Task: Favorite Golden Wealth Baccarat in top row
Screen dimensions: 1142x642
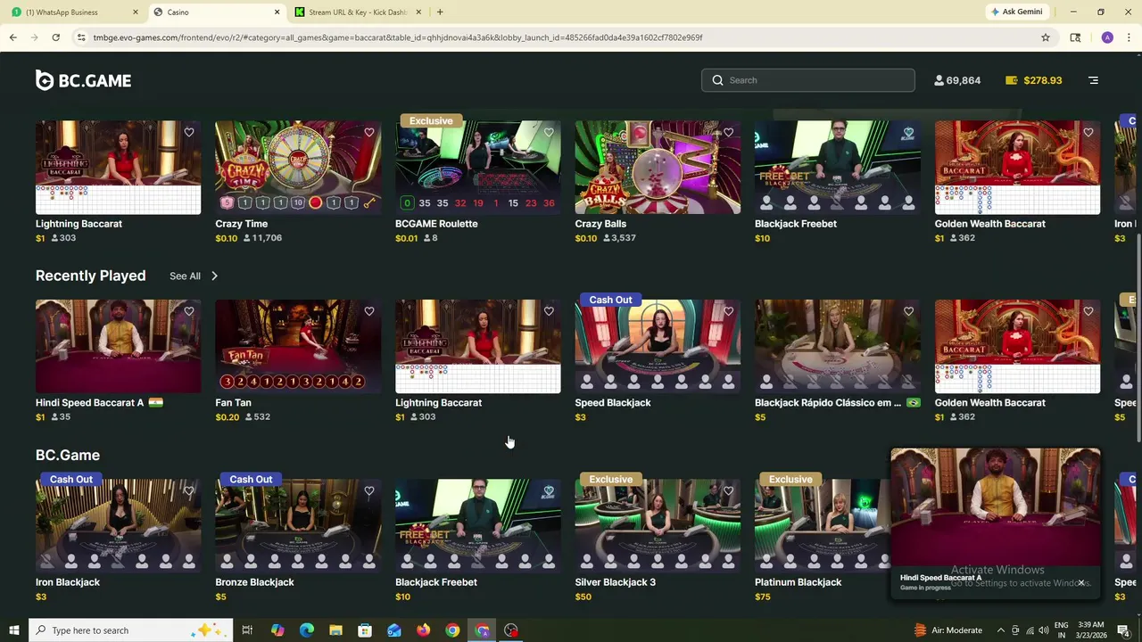Action: 1088,133
